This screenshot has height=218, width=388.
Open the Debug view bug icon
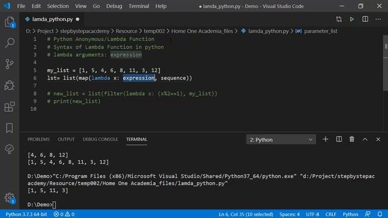(10, 85)
